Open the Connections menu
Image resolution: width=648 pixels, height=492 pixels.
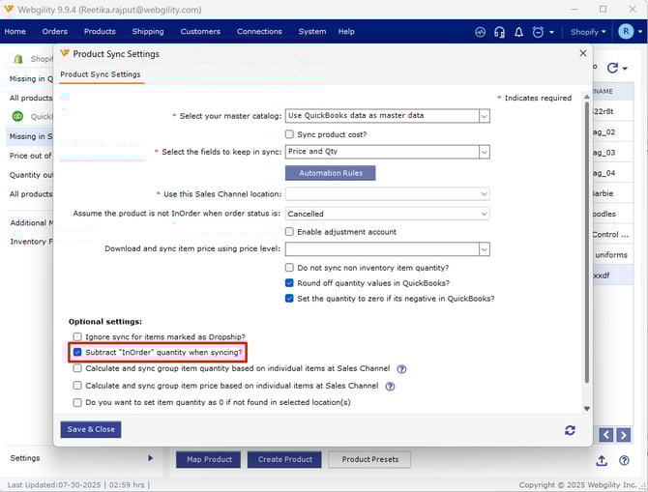click(x=259, y=31)
